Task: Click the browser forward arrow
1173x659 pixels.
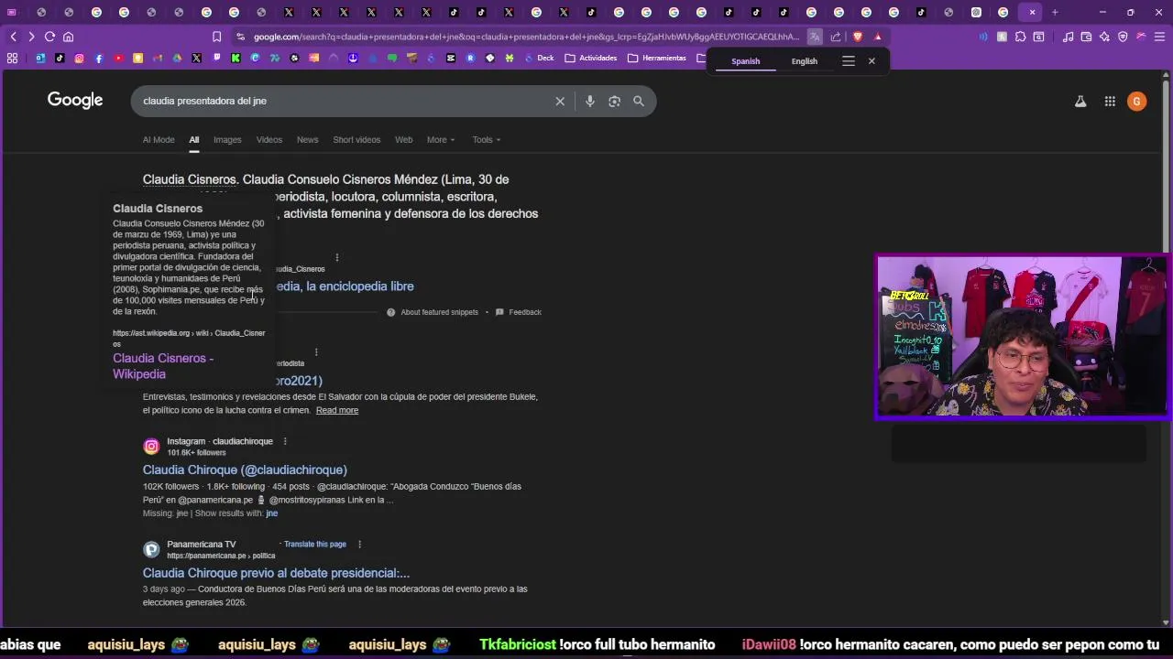Action: click(31, 37)
